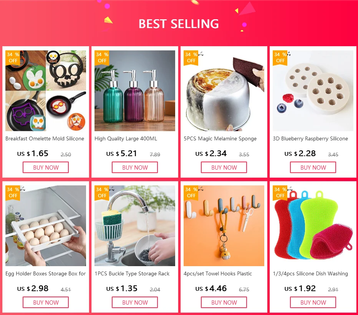
Task: Click BUY NOW under Egg Holder Boxes
Action: (46, 302)
